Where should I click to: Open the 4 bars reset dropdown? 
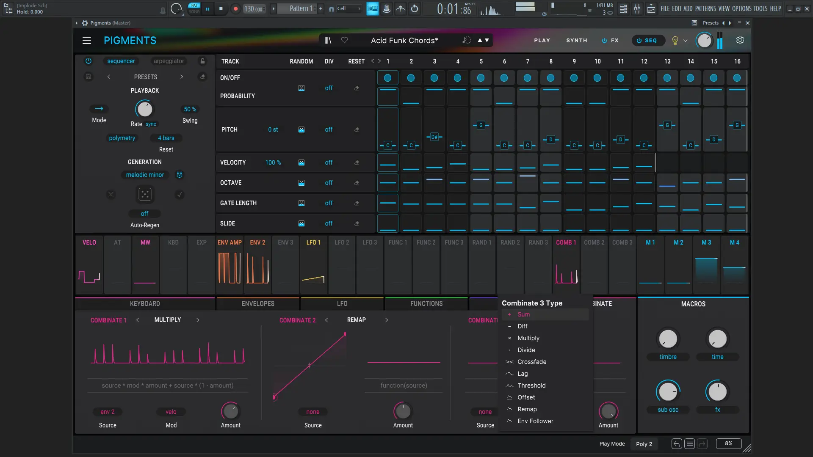point(166,138)
